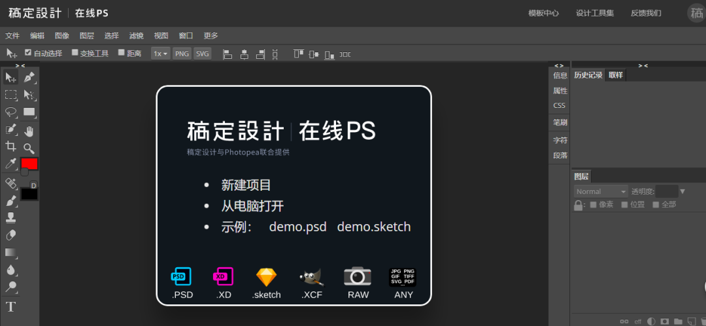Screen dimensions: 706x326
Task: Create a new layer page icon
Action: pyautogui.click(x=691, y=321)
